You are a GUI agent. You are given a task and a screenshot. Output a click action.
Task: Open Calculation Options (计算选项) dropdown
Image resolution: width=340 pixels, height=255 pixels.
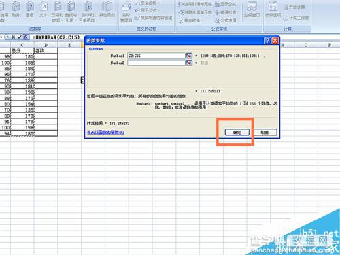pyautogui.click(x=273, y=12)
